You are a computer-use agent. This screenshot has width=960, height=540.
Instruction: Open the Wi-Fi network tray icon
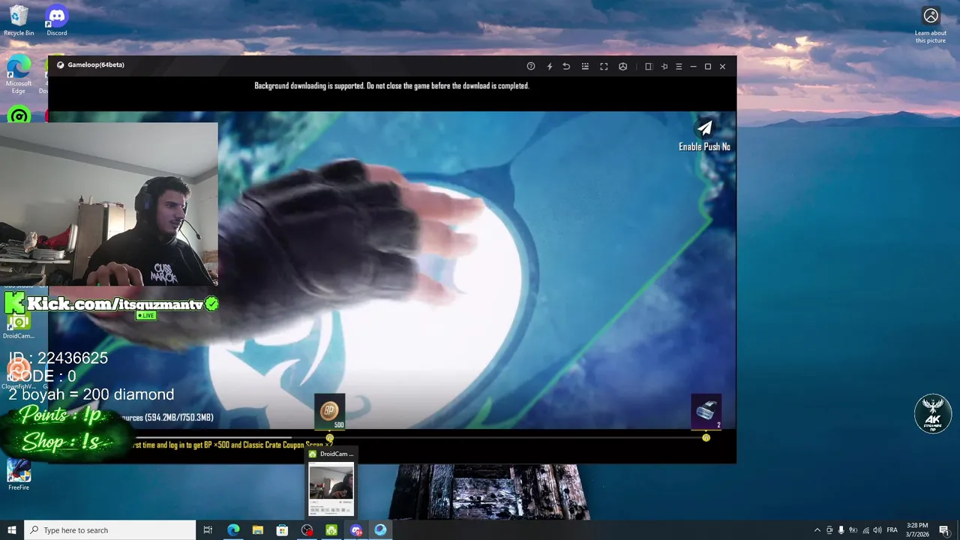point(865,530)
